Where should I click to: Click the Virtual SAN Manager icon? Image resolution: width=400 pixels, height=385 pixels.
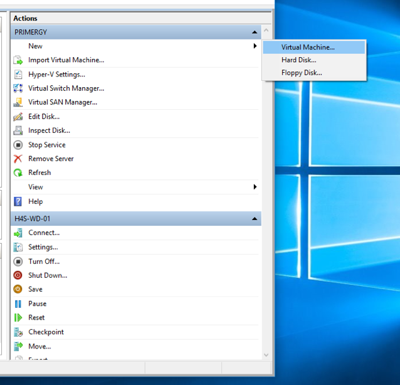coord(18,102)
